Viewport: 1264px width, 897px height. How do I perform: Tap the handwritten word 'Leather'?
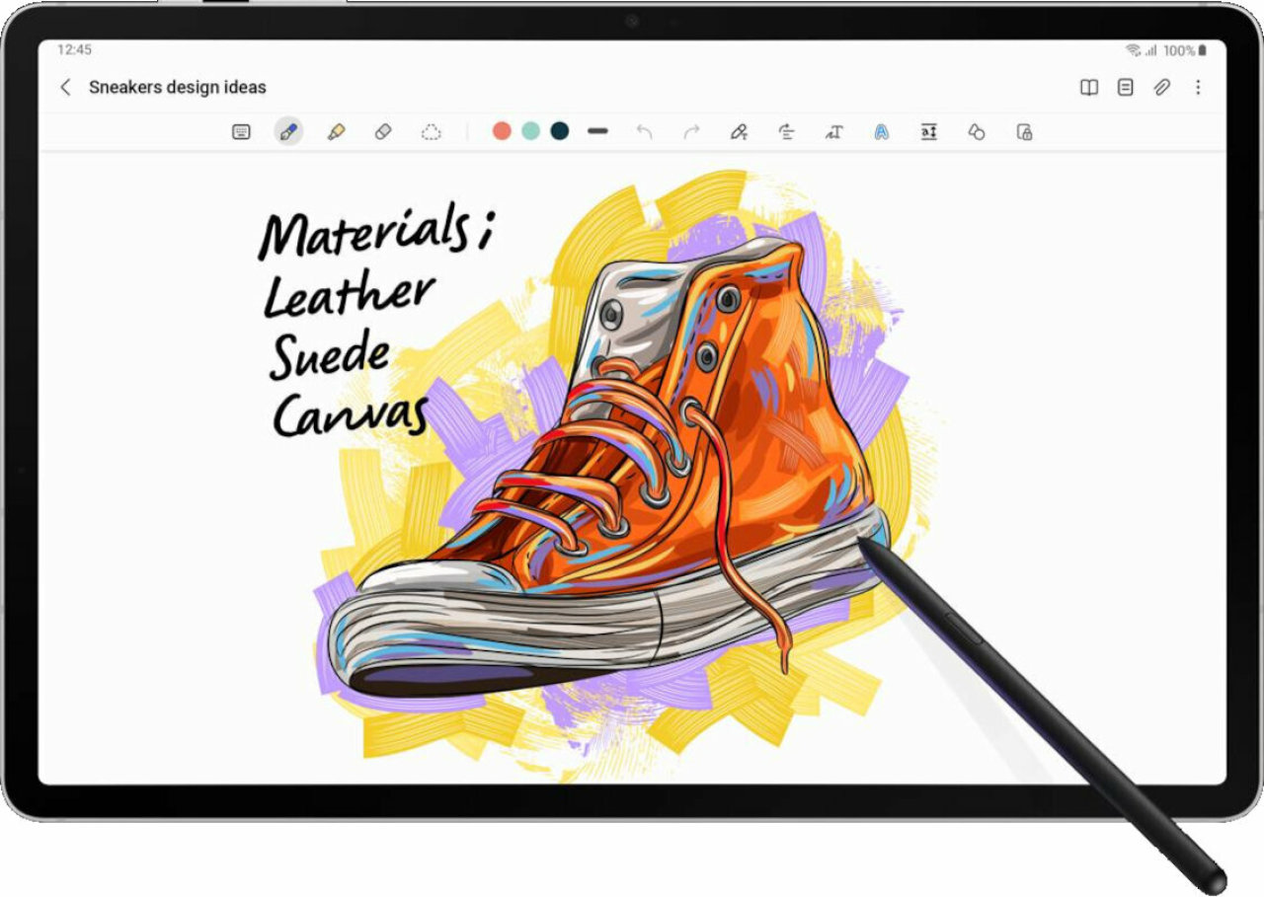[348, 295]
